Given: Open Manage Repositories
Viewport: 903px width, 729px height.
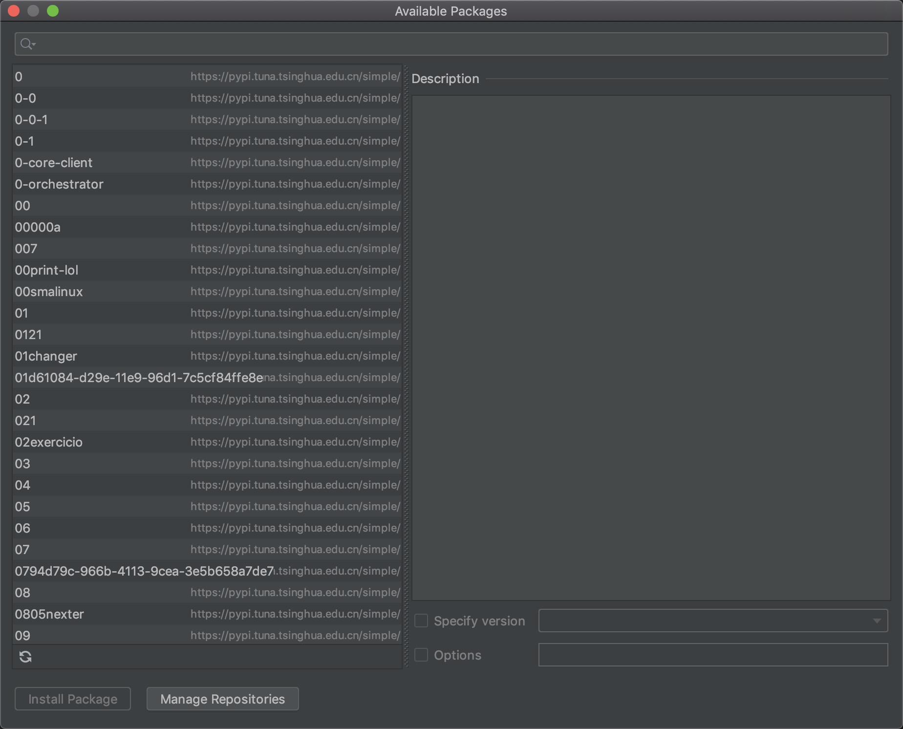Looking at the screenshot, I should tap(223, 699).
